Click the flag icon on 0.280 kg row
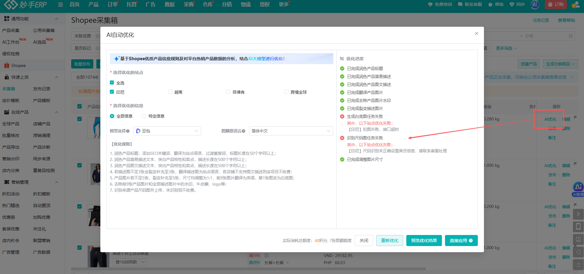 coord(575,117)
